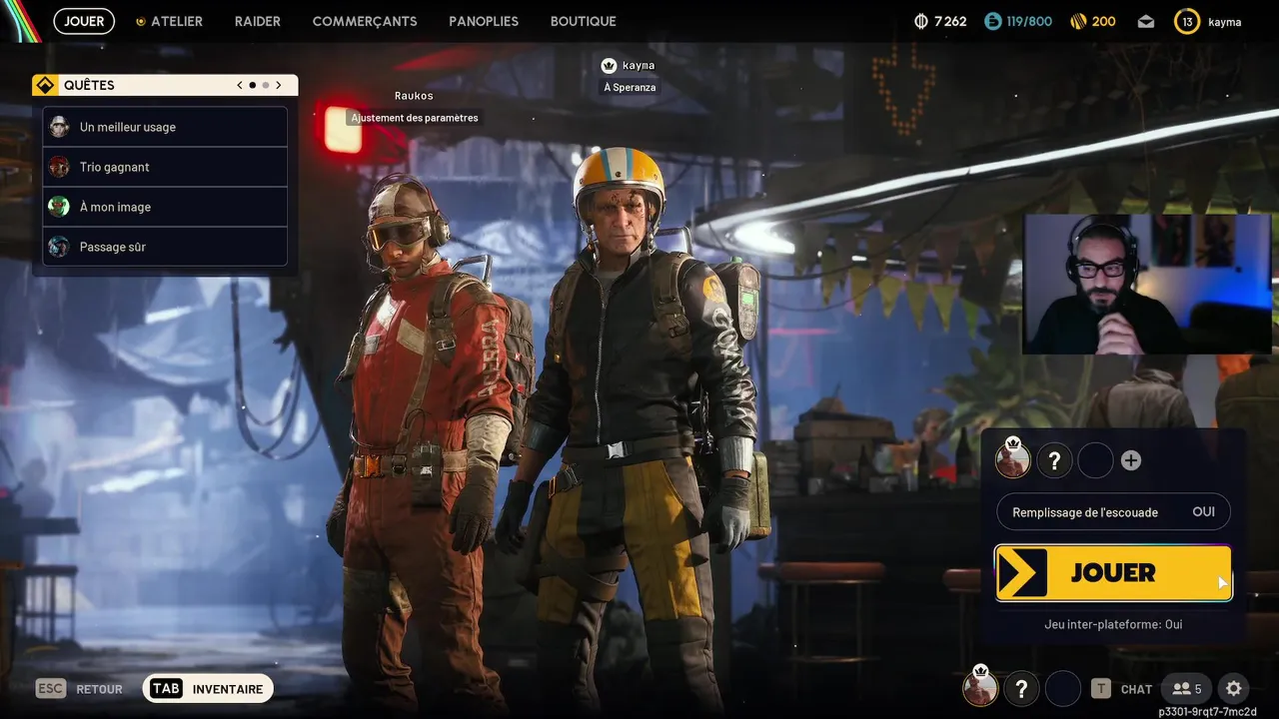Open the kayma profile name
This screenshot has height=719, width=1279.
click(1224, 21)
